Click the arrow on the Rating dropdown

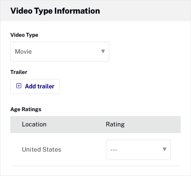pyautogui.click(x=165, y=149)
